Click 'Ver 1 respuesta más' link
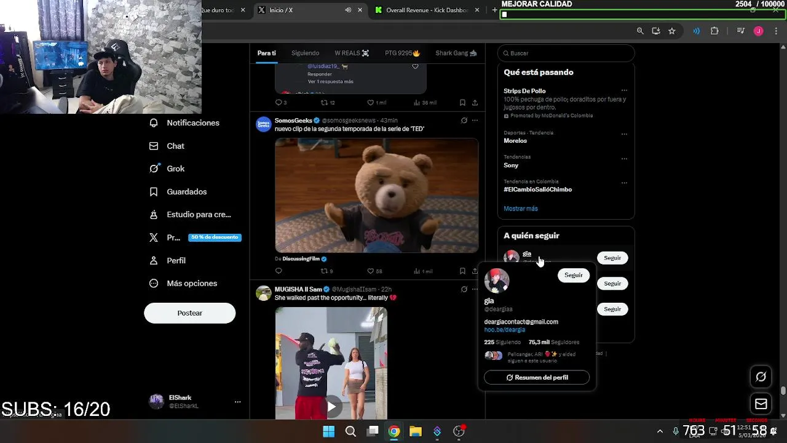This screenshot has width=787, height=443. tap(330, 82)
